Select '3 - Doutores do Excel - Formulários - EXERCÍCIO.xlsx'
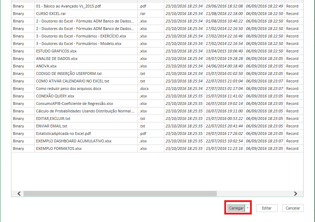315x222 pixels. click(x=81, y=36)
